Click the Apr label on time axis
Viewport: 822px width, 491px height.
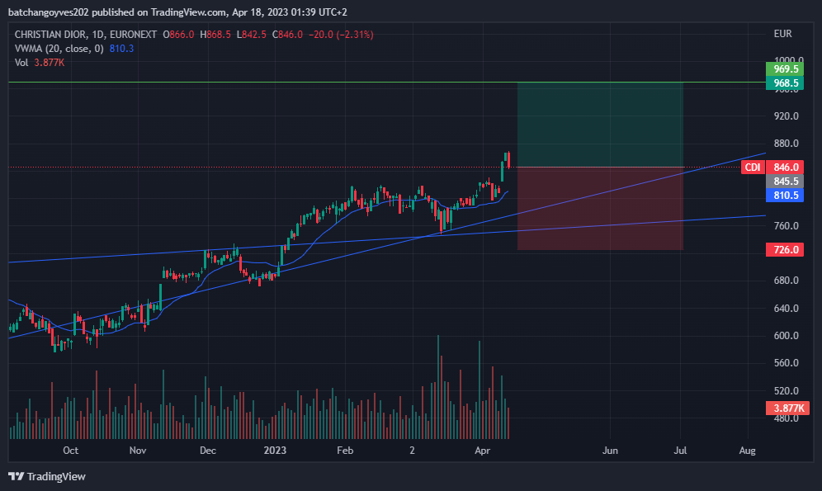(482, 451)
